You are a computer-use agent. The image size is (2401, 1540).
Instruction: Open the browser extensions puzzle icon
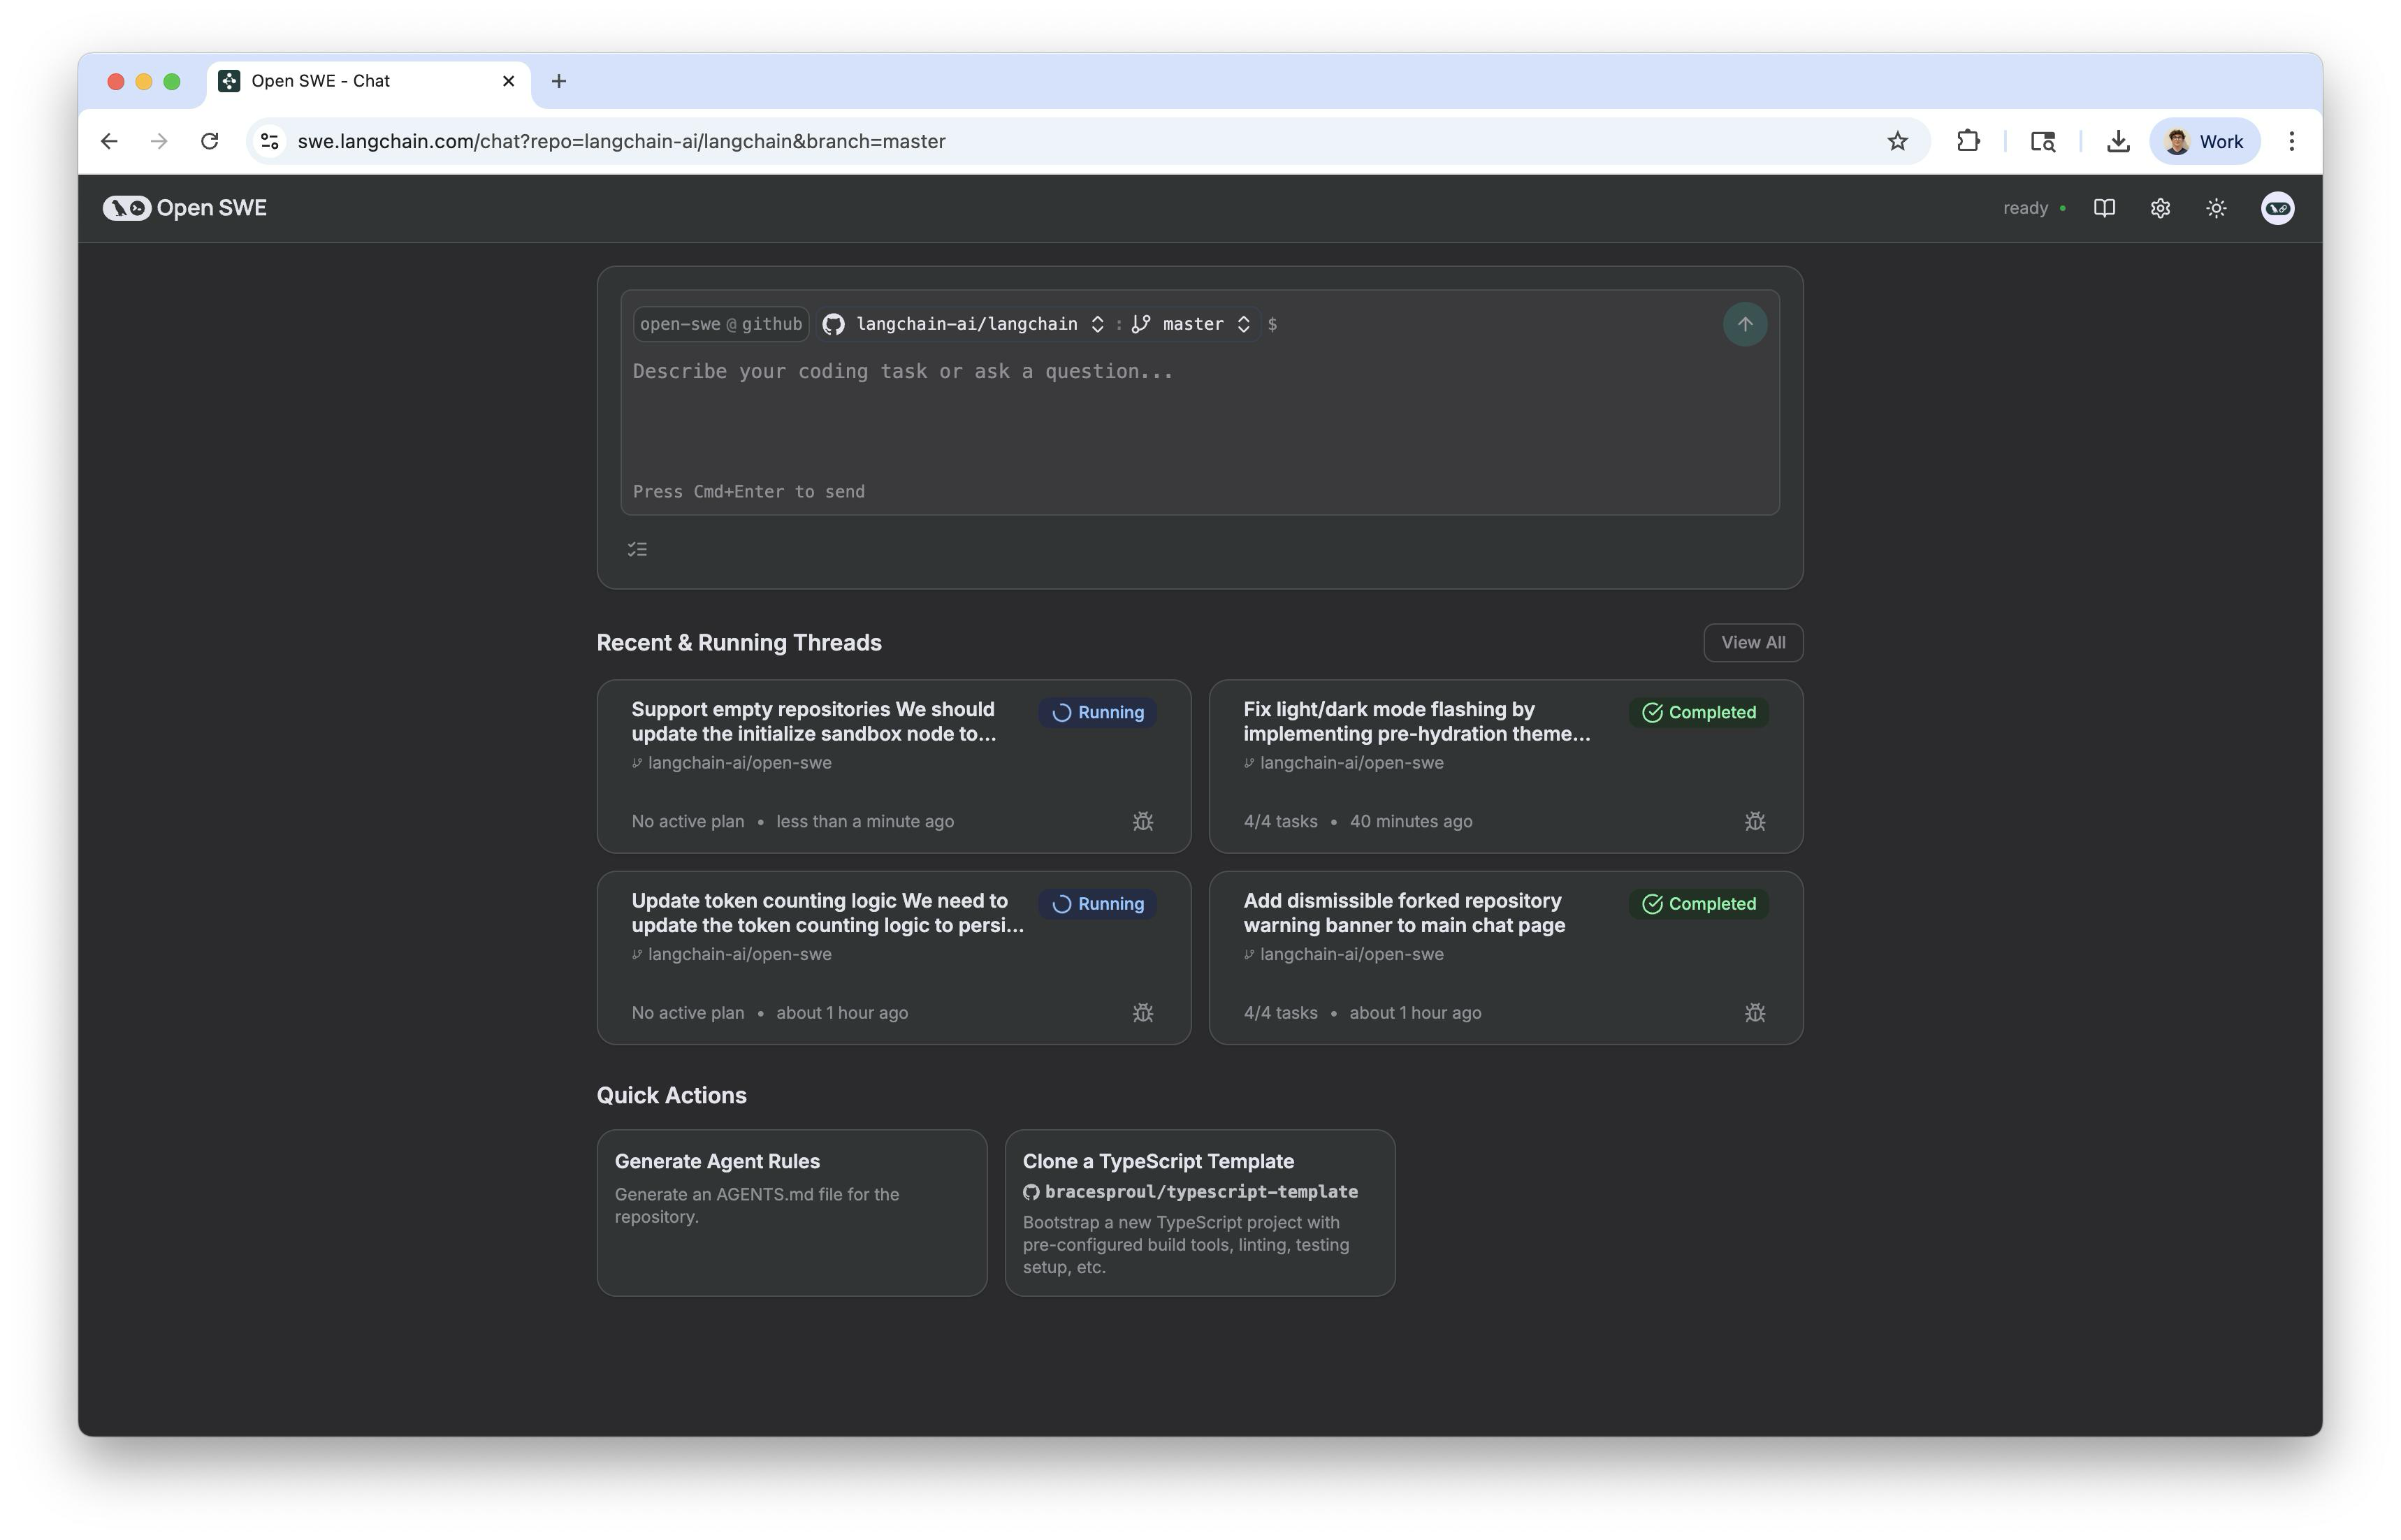(1967, 141)
